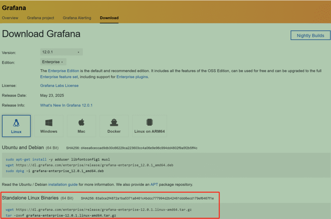Viewport: 331px width, 219px height.
Task: Go to the Grafana Alerting tab
Action: click(77, 18)
